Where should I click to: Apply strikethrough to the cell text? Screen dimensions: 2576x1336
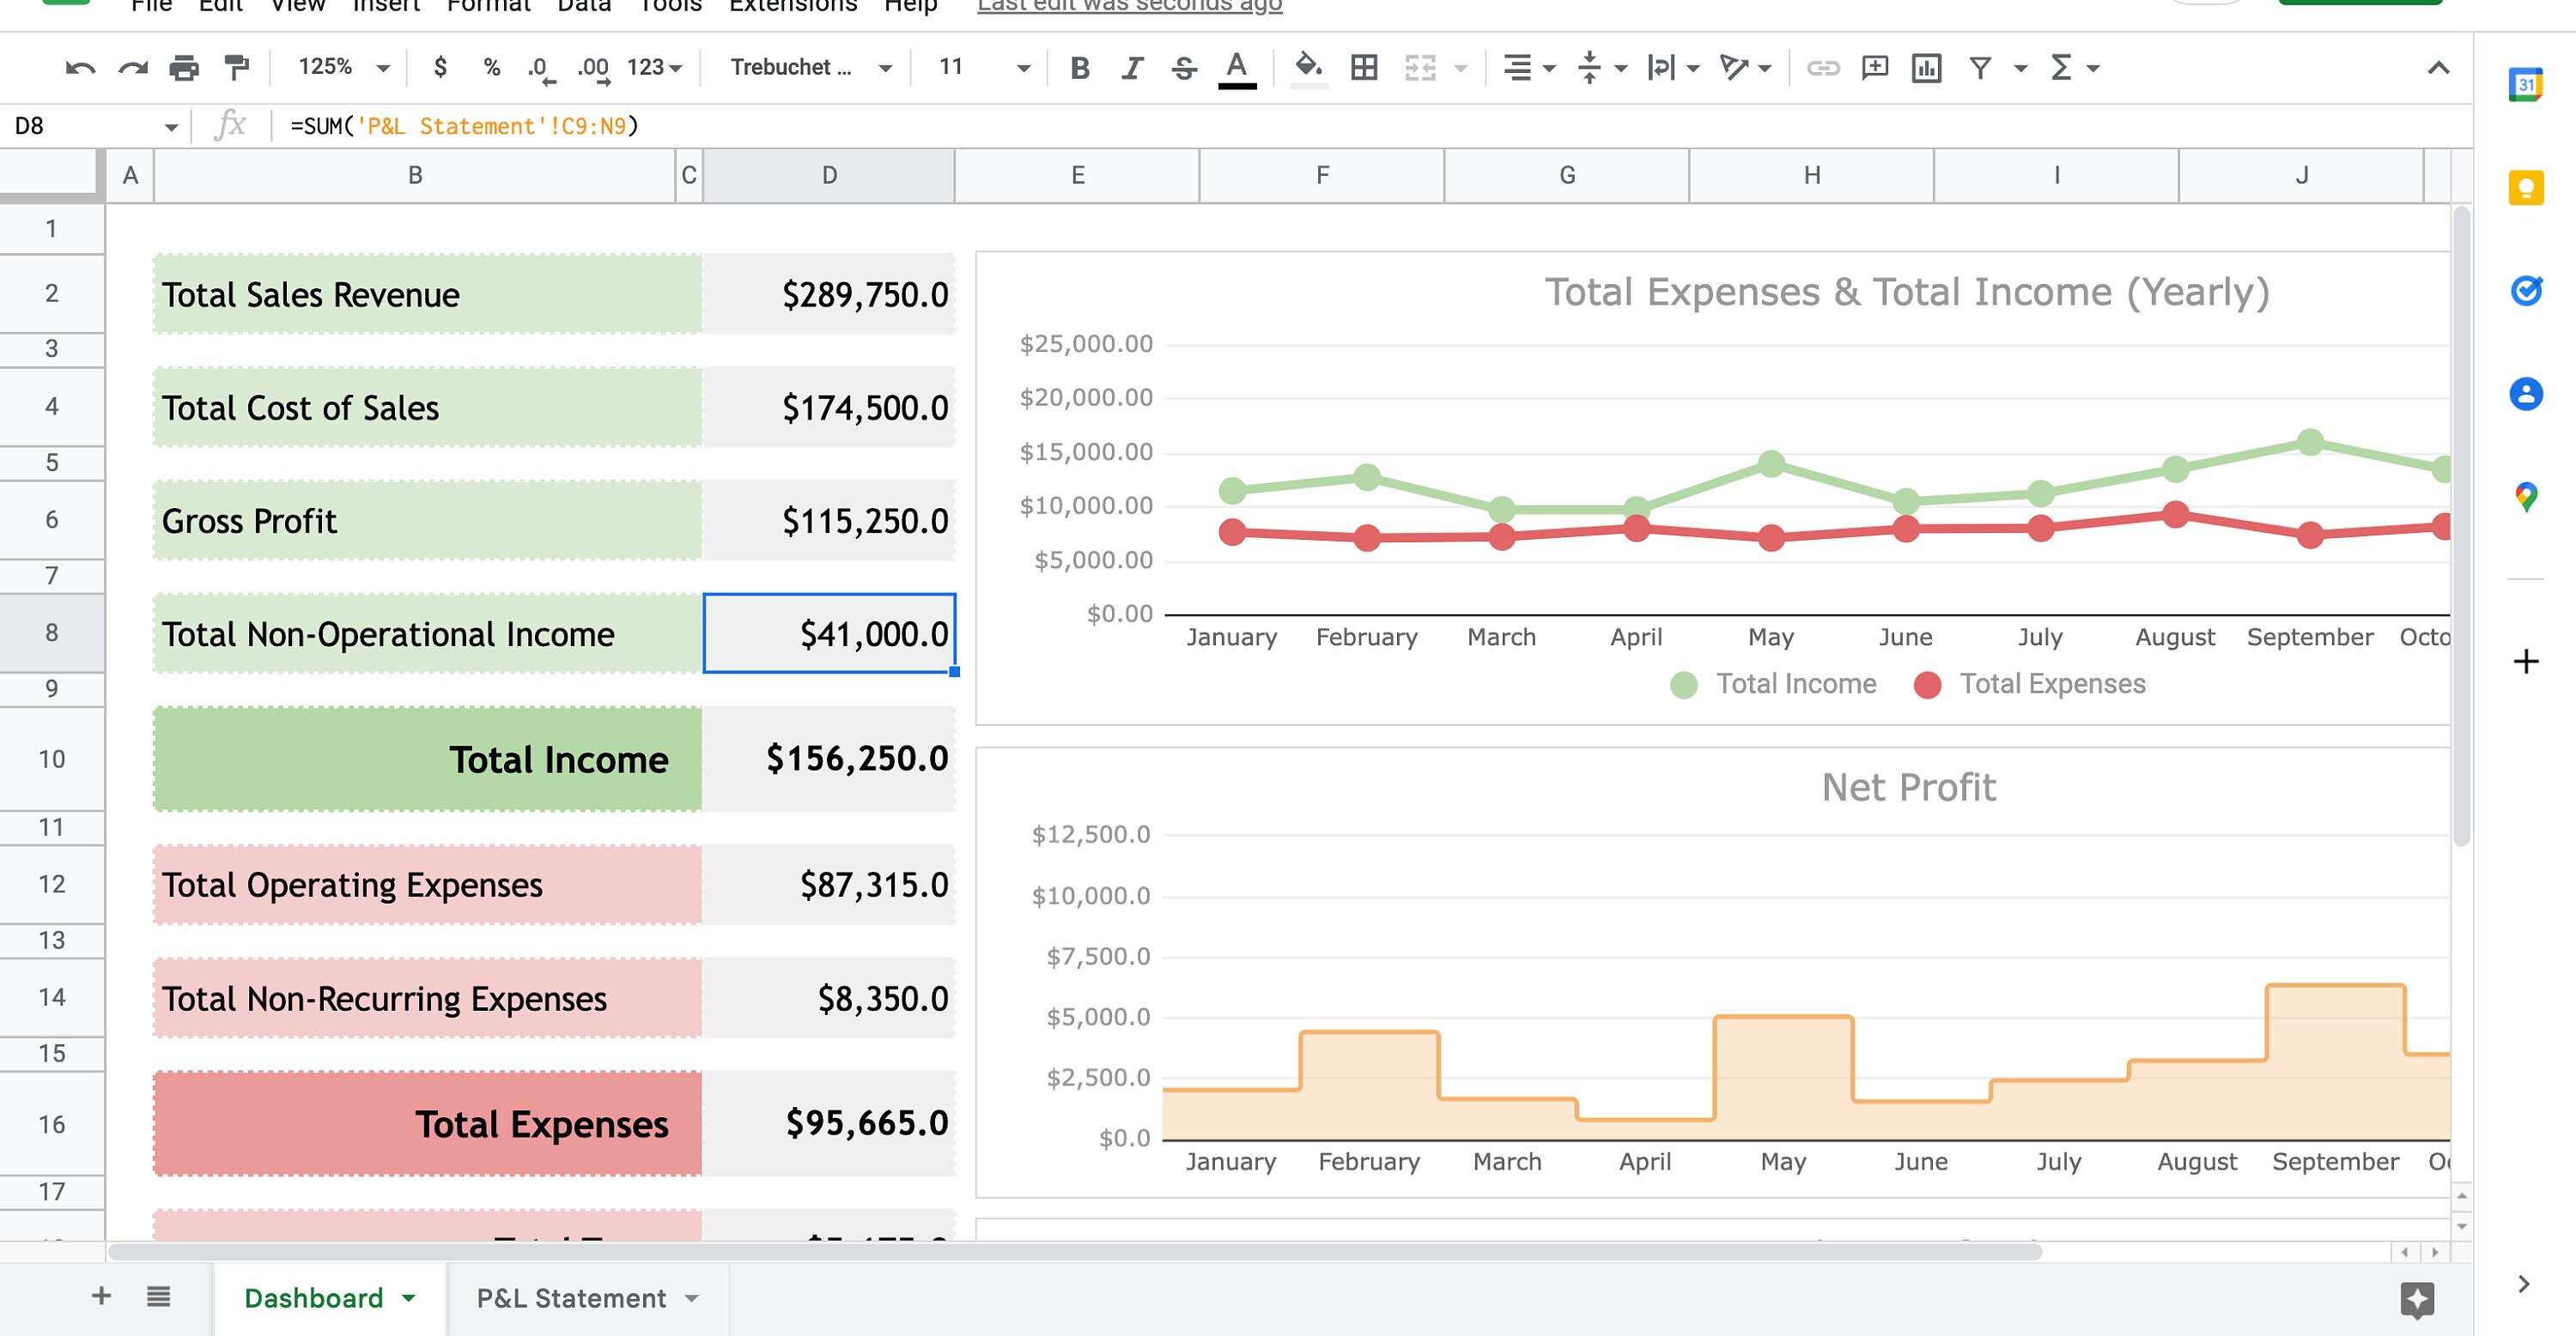[1183, 67]
